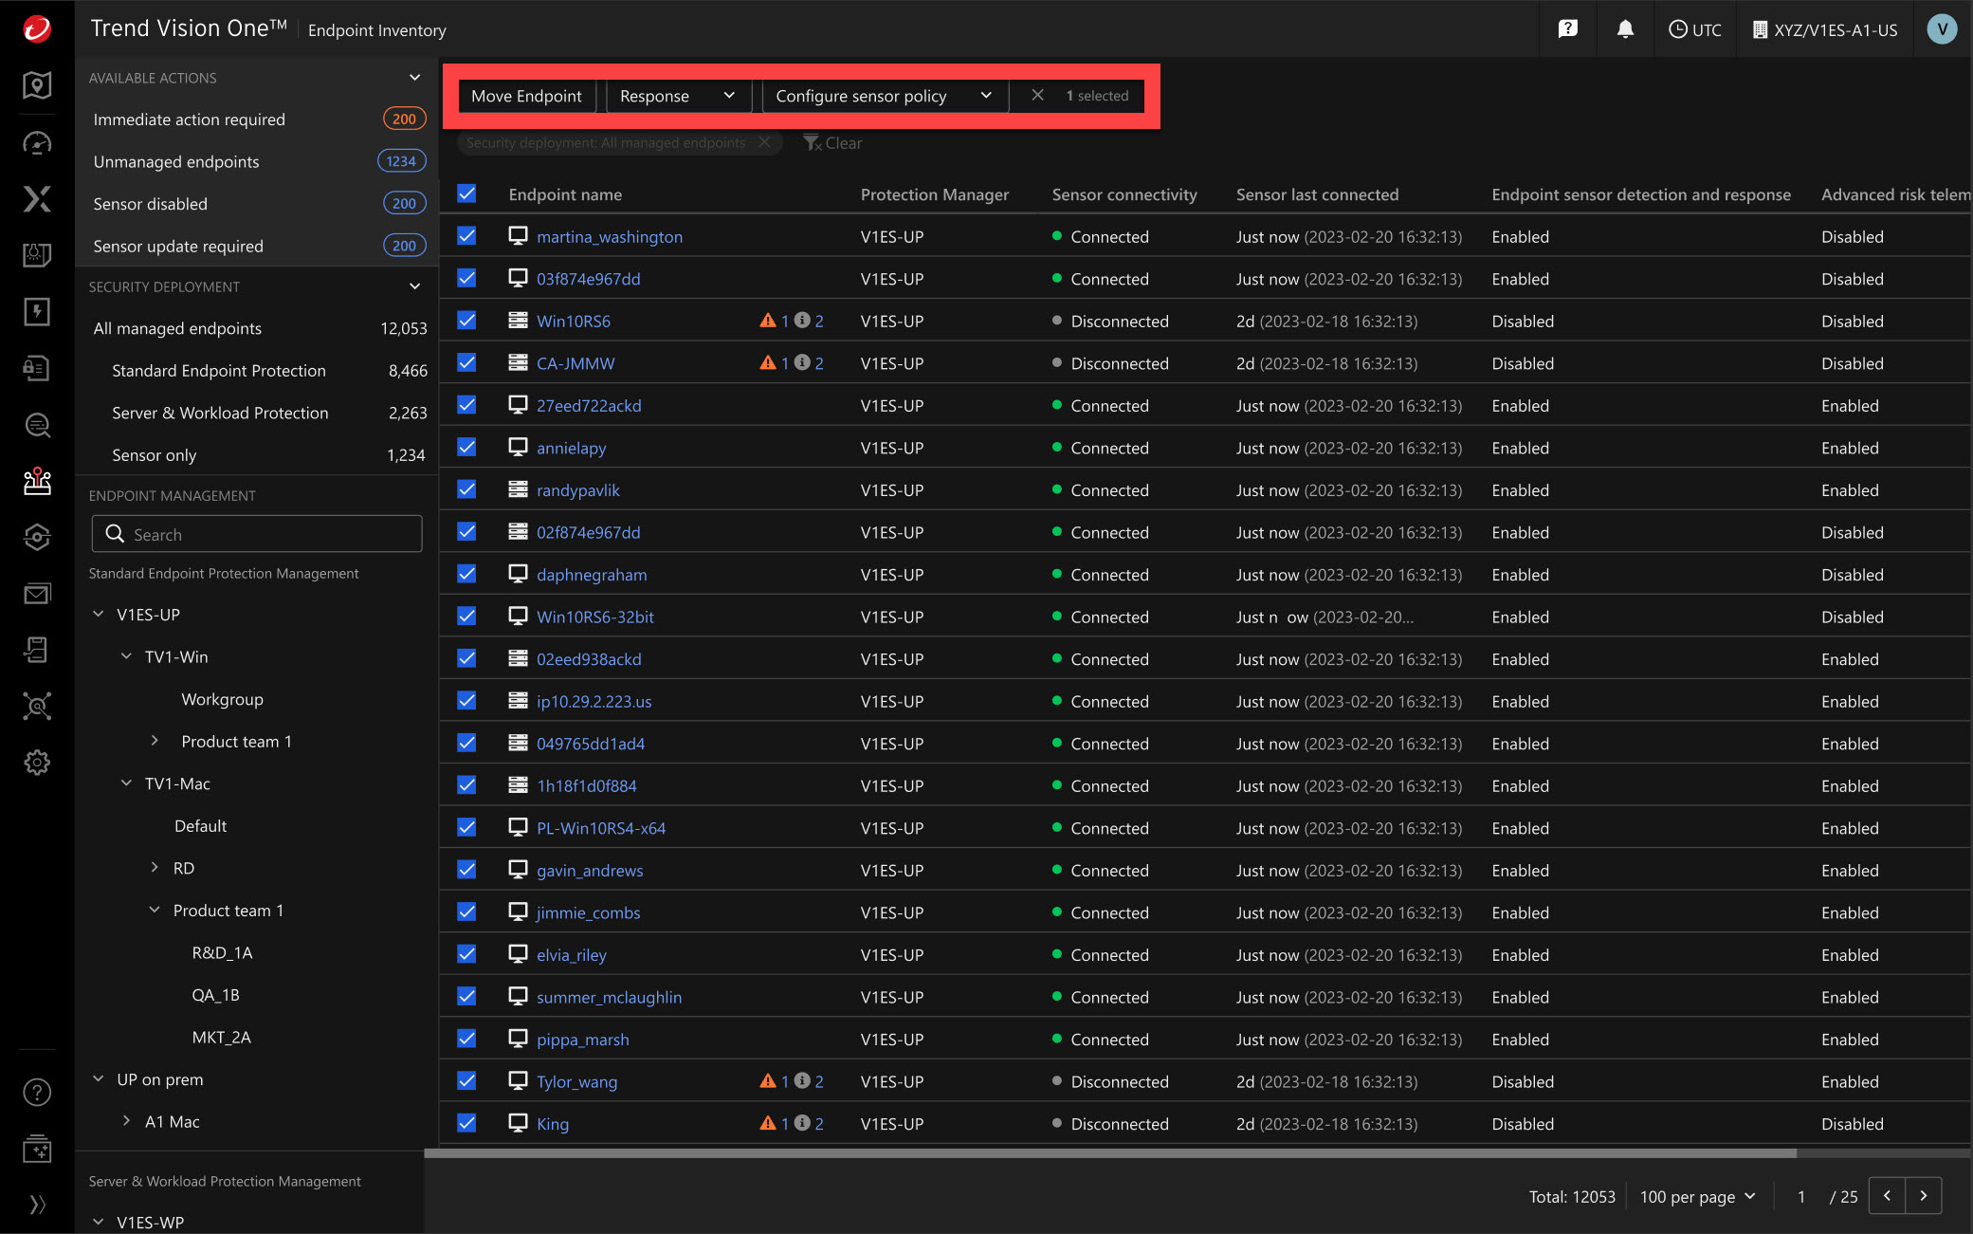This screenshot has width=1973, height=1234.
Task: Open the help question mark icon in header
Action: tap(1568, 29)
